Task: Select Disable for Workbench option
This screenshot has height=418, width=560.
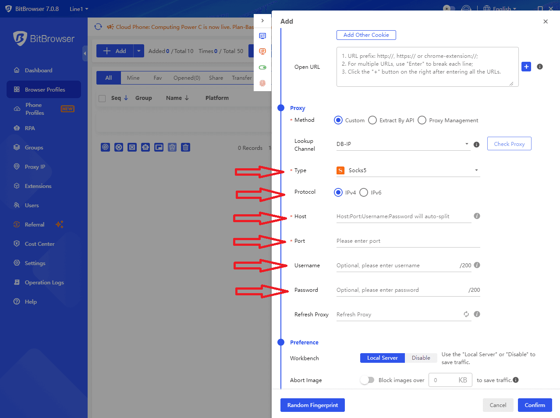Action: pos(421,358)
